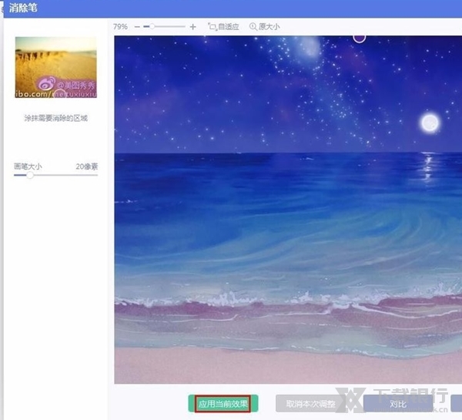Click the beach preview thumbnail
Viewport: 462px width, 420px height.
point(55,67)
